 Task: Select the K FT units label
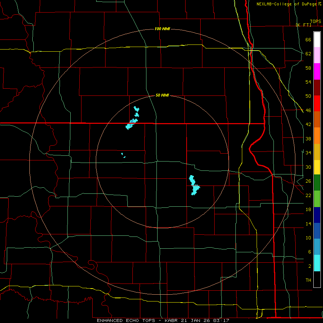coord(303,25)
